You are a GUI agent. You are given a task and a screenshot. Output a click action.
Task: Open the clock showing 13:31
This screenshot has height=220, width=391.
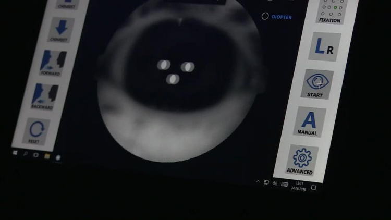(299, 186)
